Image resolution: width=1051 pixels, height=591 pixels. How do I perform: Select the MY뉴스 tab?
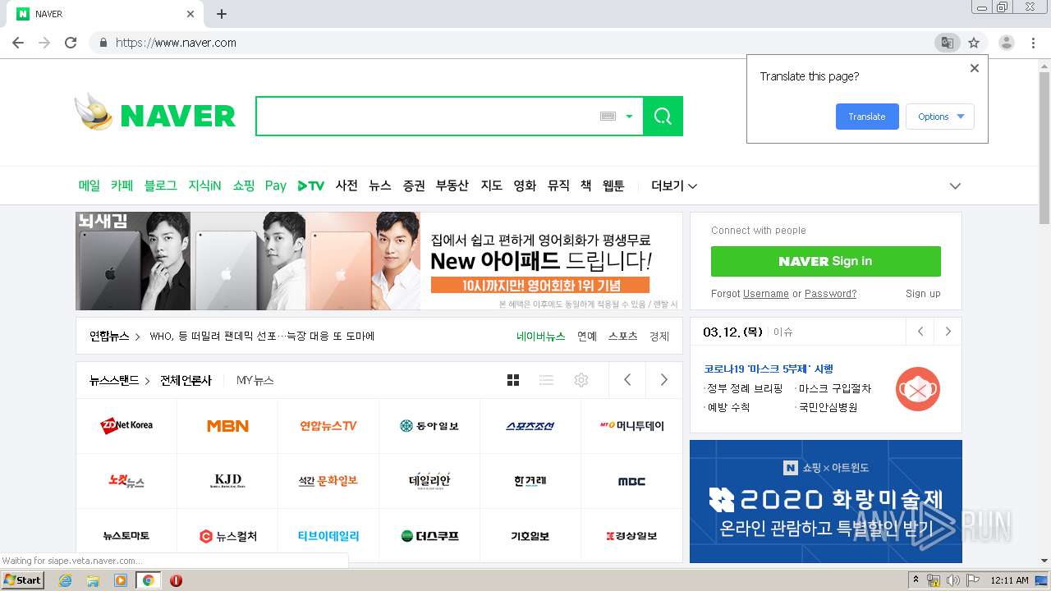click(x=255, y=380)
